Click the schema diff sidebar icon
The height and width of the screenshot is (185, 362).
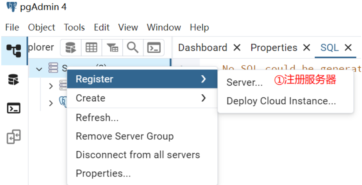click(14, 136)
